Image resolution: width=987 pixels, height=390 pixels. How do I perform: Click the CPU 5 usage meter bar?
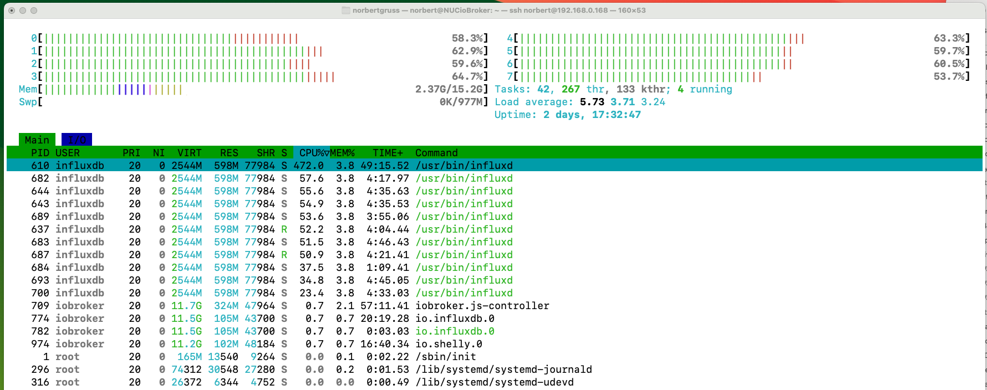tap(739, 51)
